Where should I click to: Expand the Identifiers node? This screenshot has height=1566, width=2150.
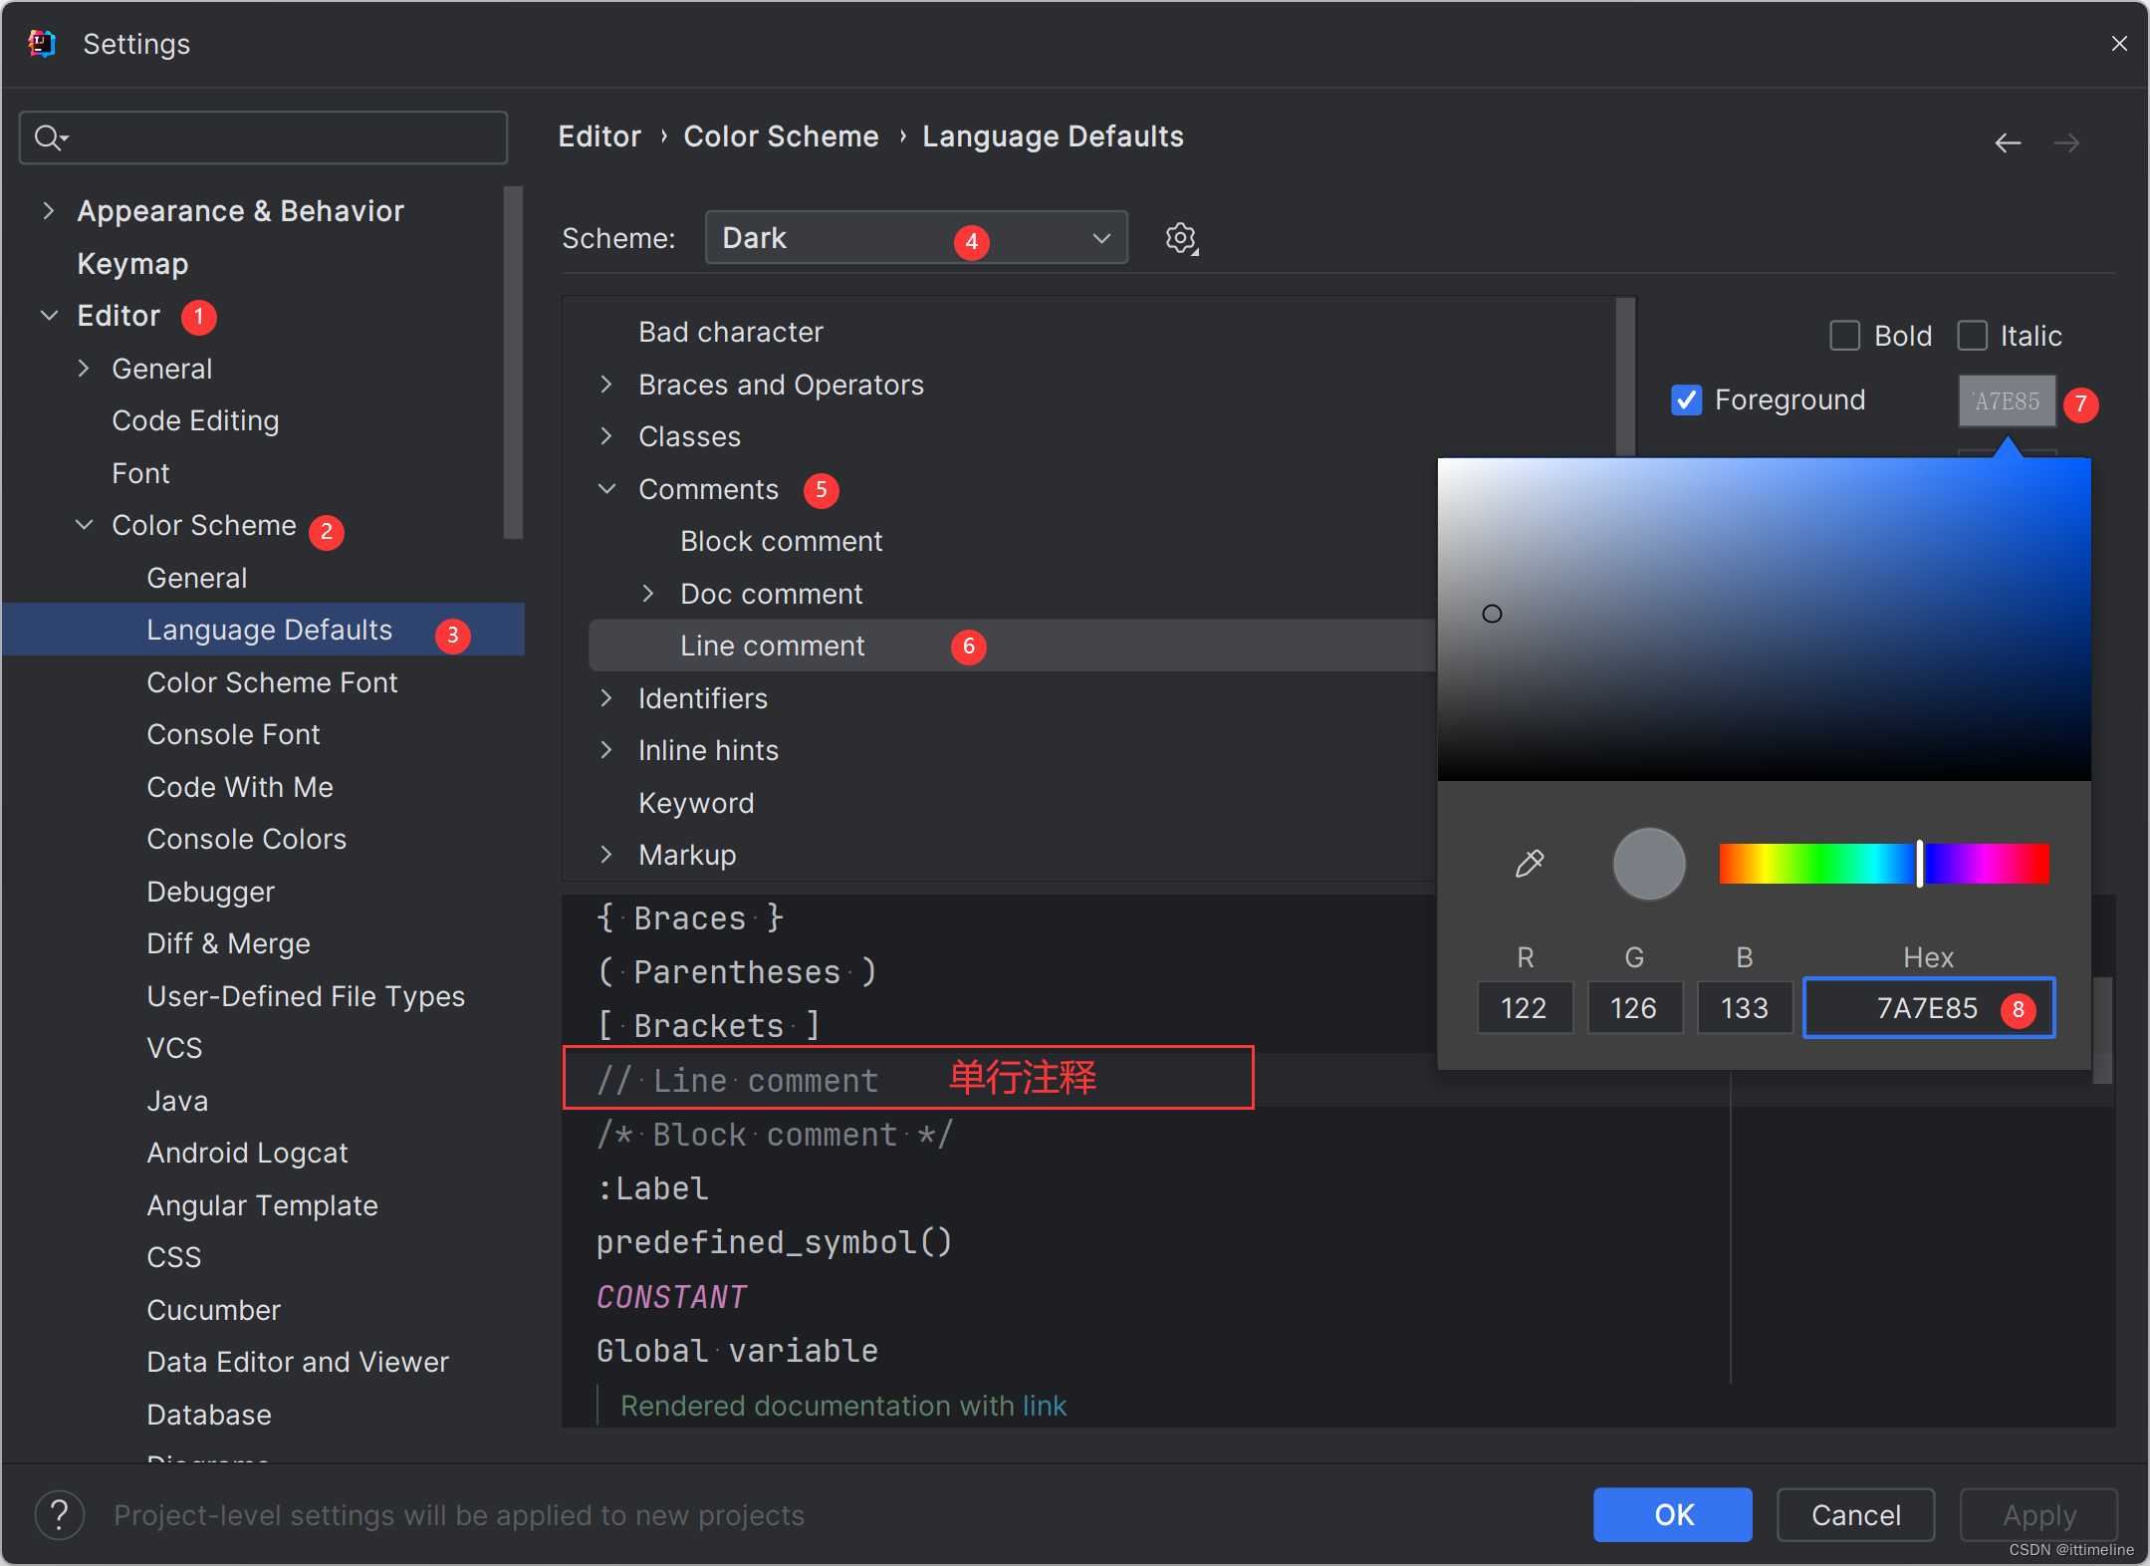click(x=605, y=698)
